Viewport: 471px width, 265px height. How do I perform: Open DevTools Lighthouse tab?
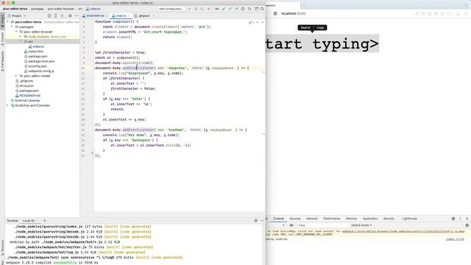coord(409,219)
